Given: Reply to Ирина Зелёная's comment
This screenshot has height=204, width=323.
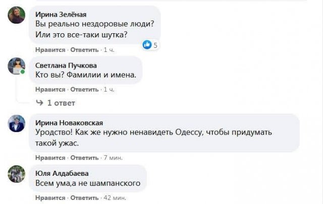Looking at the screenshot, I should pyautogui.click(x=84, y=50).
